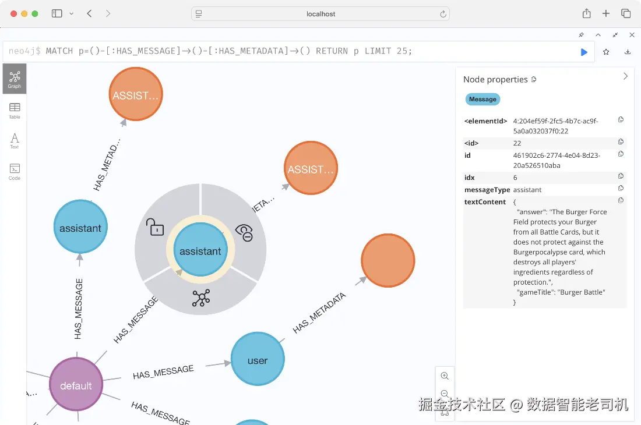Select HAS_METADATA relationship from user node

point(319,313)
